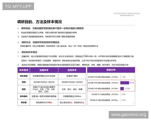Image resolution: width=151 pixels, height=121 pixels.
Task: Click the 定量样本 column header
Action: point(44,70)
